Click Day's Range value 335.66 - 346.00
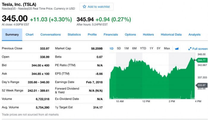The image size is (208, 120). (x=38, y=82)
